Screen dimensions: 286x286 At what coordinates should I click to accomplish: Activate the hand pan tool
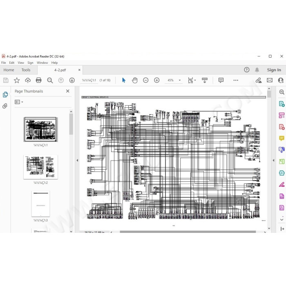(134, 80)
